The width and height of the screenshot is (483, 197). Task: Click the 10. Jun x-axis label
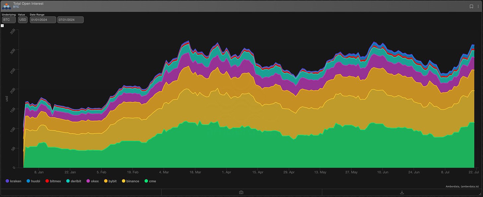pyautogui.click(x=383, y=172)
